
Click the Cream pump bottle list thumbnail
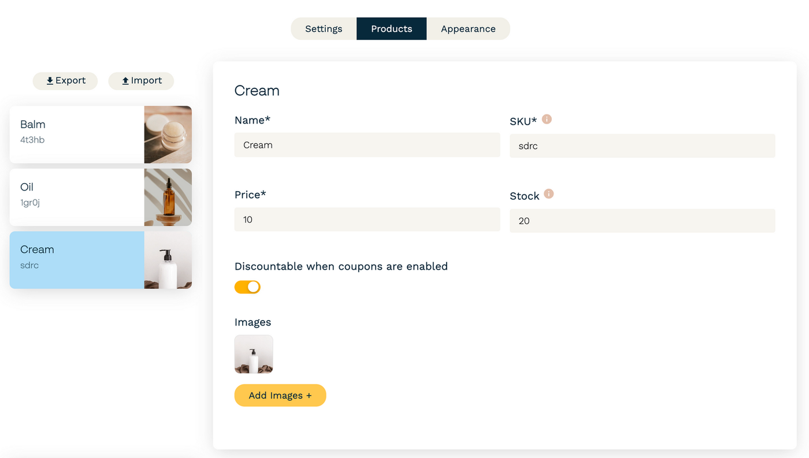(x=168, y=260)
